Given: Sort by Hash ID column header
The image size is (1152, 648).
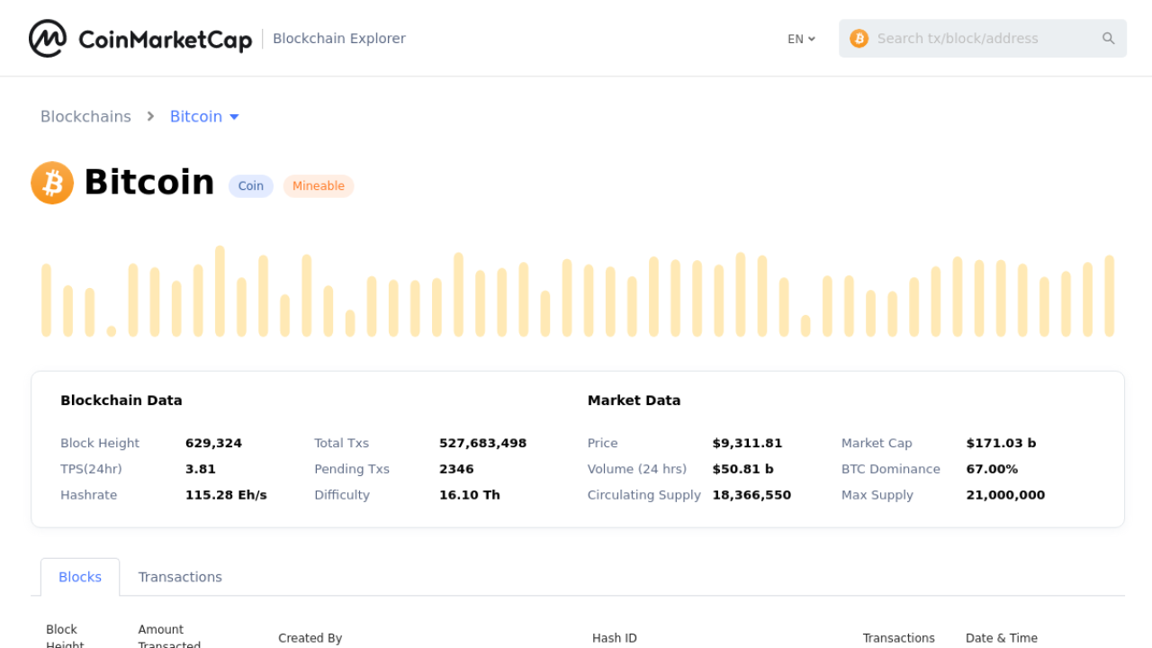Looking at the screenshot, I should (x=615, y=638).
